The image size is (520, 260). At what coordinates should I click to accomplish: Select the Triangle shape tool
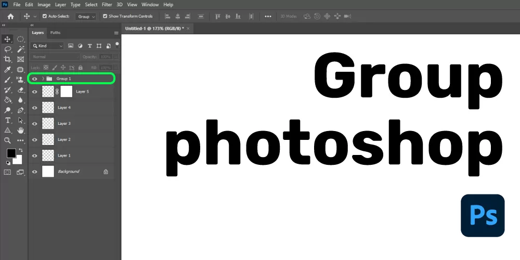[7, 131]
